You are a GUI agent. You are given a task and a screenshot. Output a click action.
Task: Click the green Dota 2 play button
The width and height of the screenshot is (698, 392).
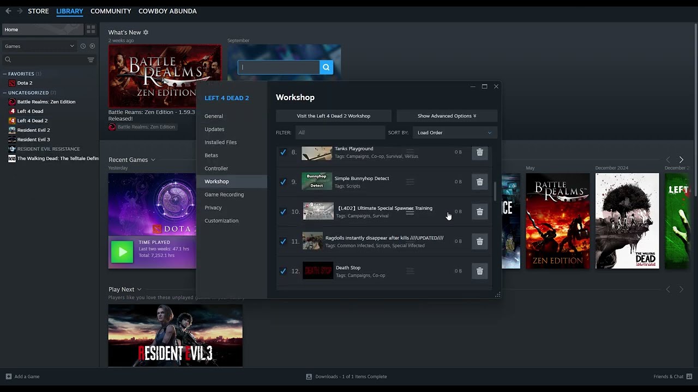[122, 252]
